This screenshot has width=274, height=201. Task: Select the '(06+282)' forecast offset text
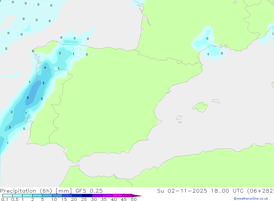click(261, 191)
